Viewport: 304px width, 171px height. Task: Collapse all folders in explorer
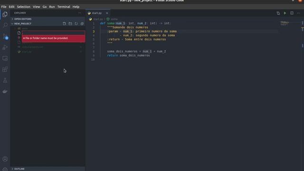pos(82,24)
